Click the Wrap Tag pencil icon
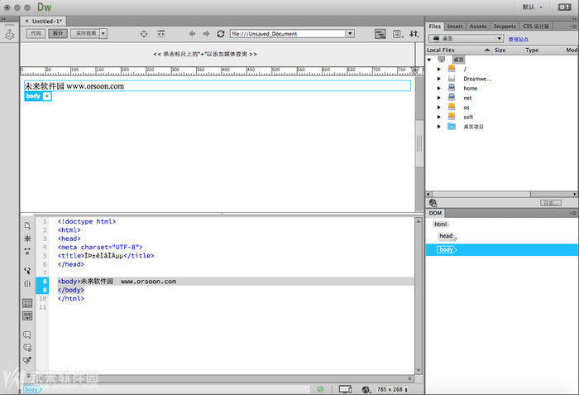Image resolution: width=579 pixels, height=395 pixels. [27, 360]
